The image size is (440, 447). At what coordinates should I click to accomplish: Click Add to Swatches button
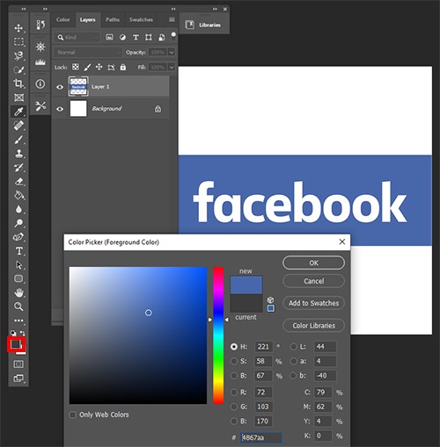click(x=313, y=303)
